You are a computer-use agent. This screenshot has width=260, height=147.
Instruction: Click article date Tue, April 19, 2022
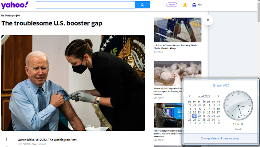tap(32, 144)
